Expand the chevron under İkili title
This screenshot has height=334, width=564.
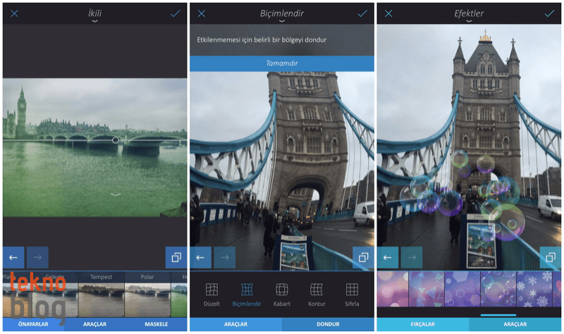(94, 22)
